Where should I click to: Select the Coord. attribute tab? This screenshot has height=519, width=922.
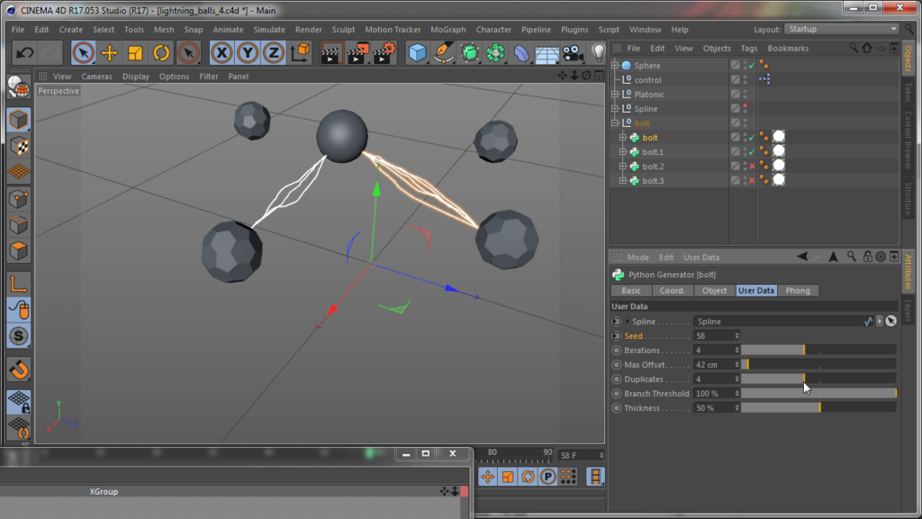pos(672,291)
